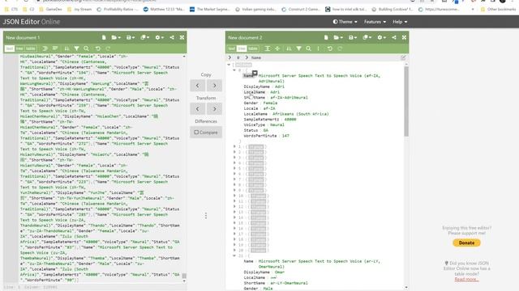Redo change in right panel

point(340,48)
